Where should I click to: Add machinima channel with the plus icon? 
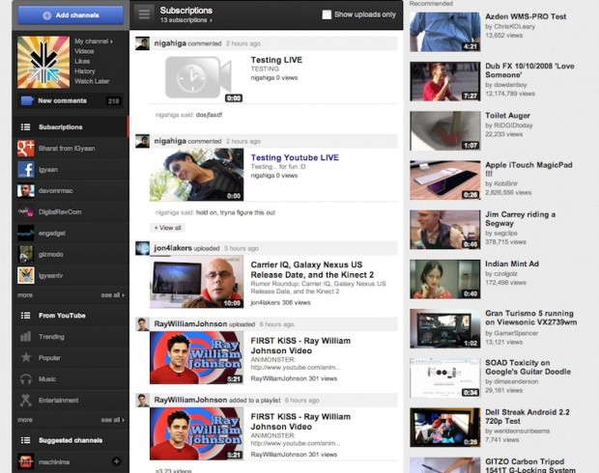[x=116, y=461]
